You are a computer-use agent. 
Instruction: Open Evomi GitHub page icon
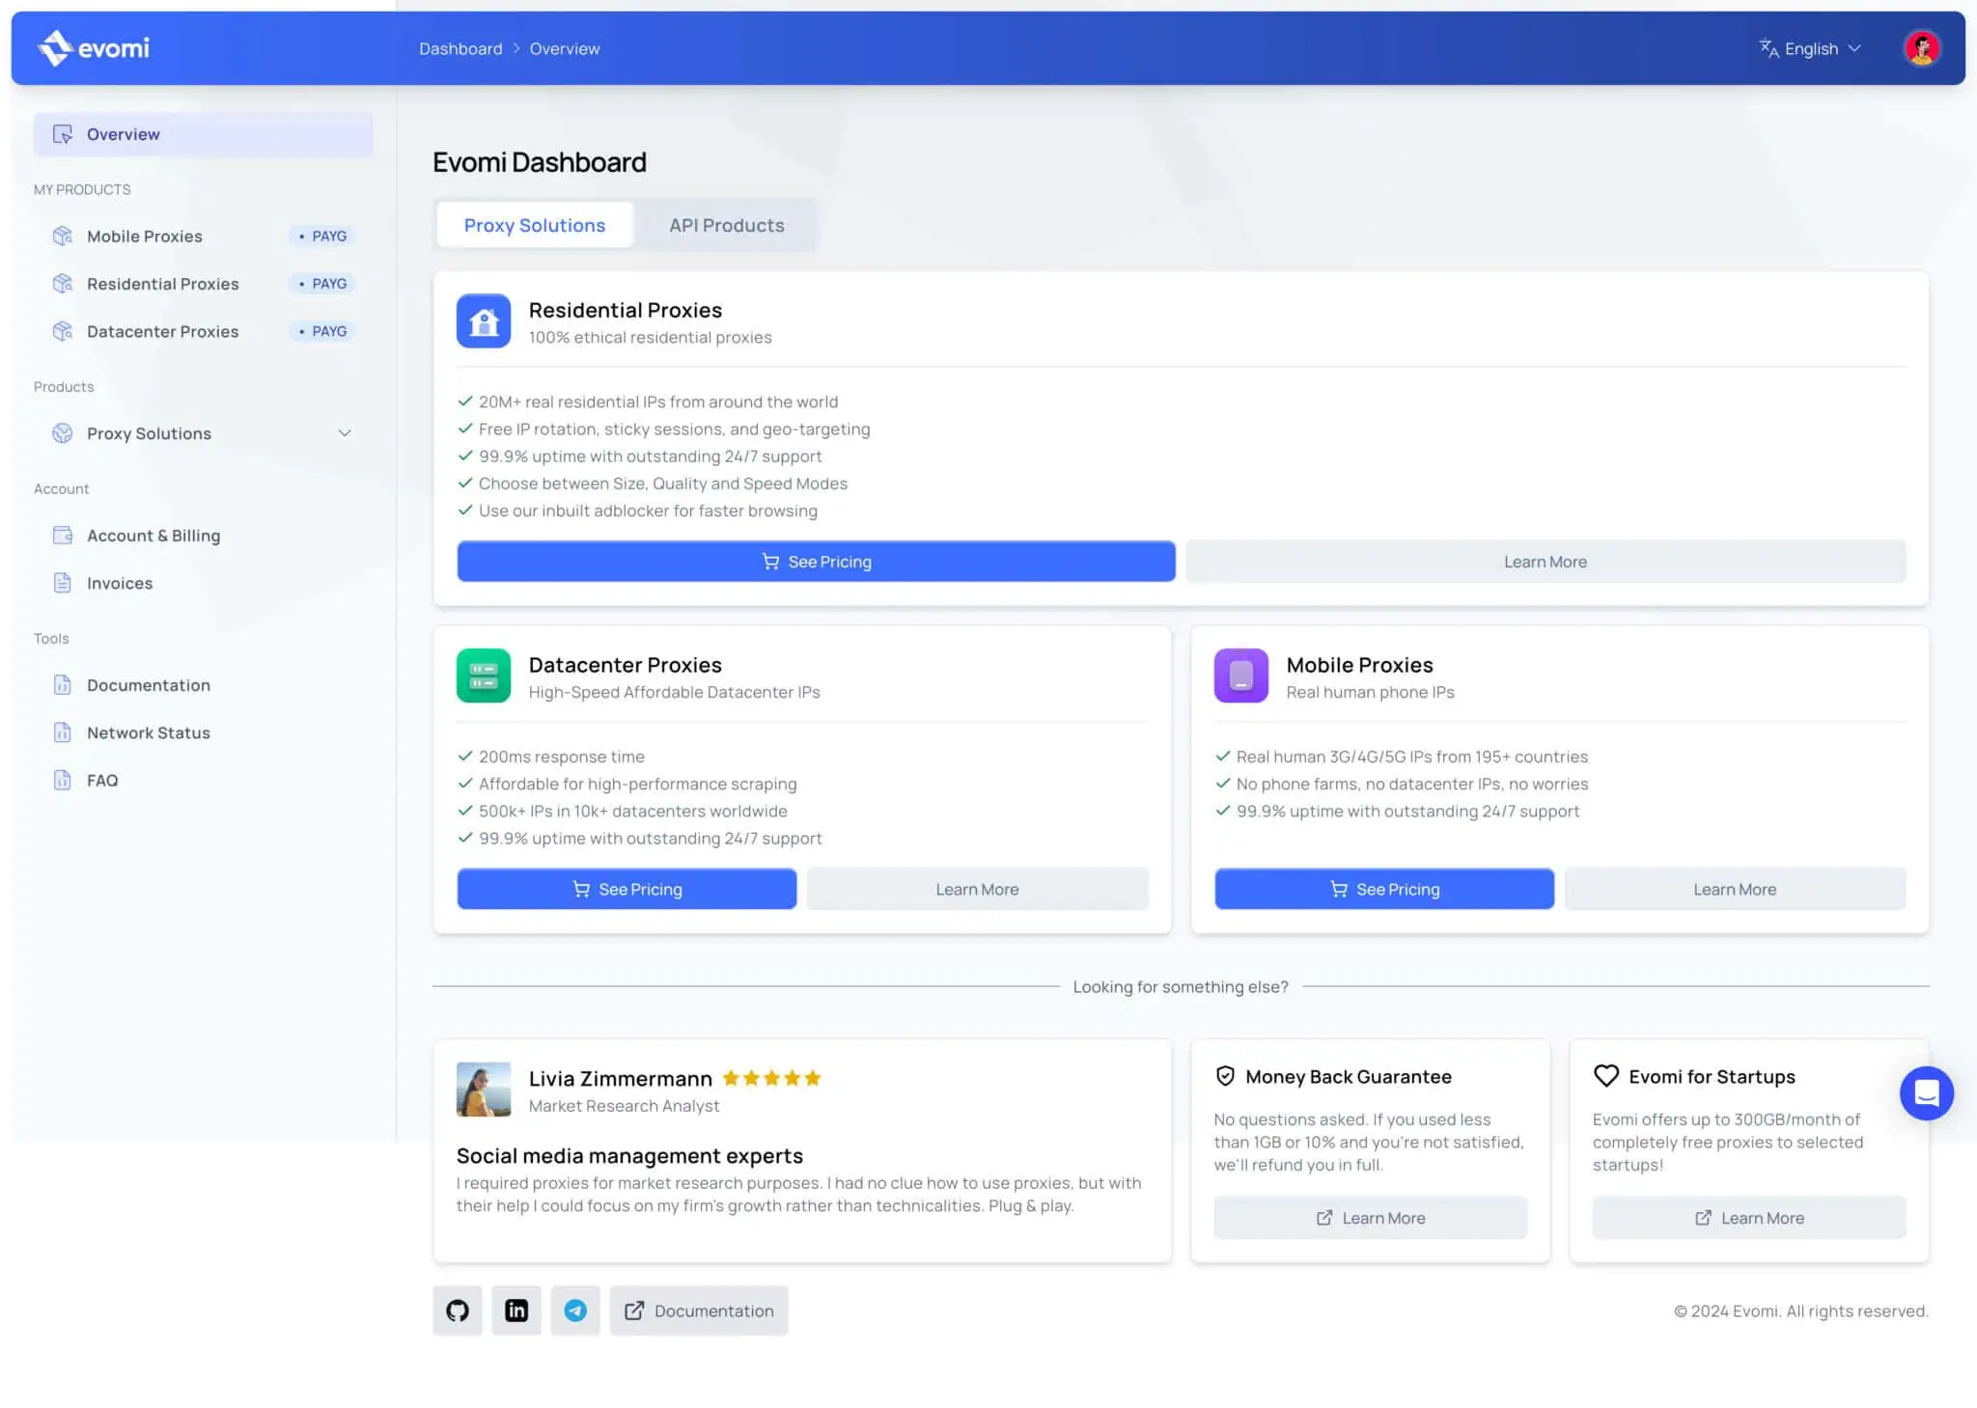click(458, 1310)
